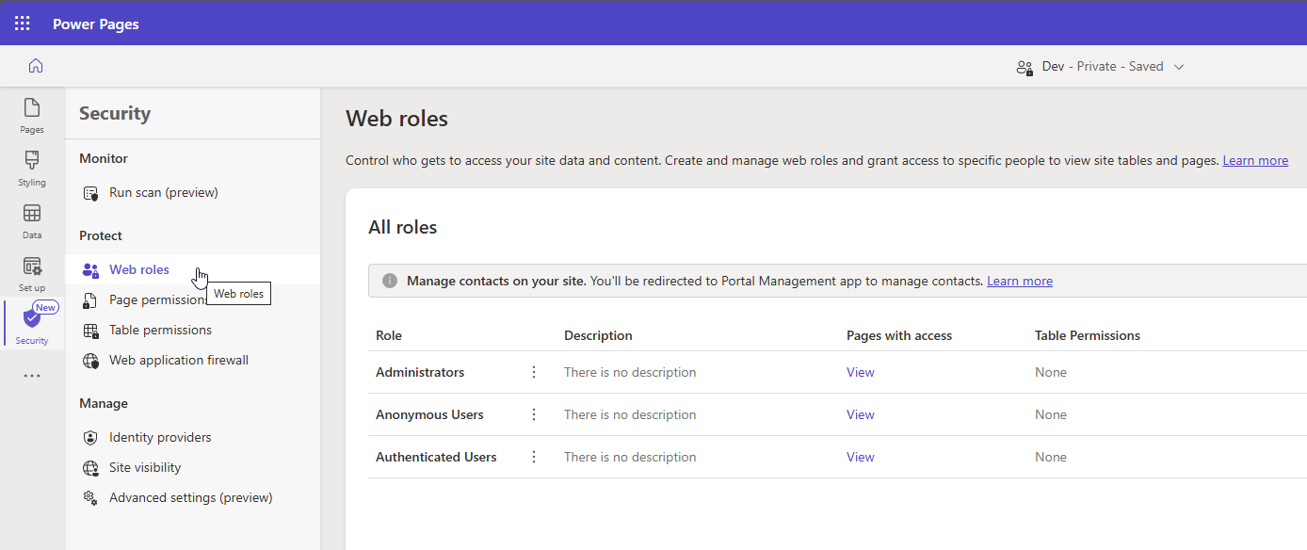
Task: View pages with access for Authenticated Users
Action: pos(861,457)
